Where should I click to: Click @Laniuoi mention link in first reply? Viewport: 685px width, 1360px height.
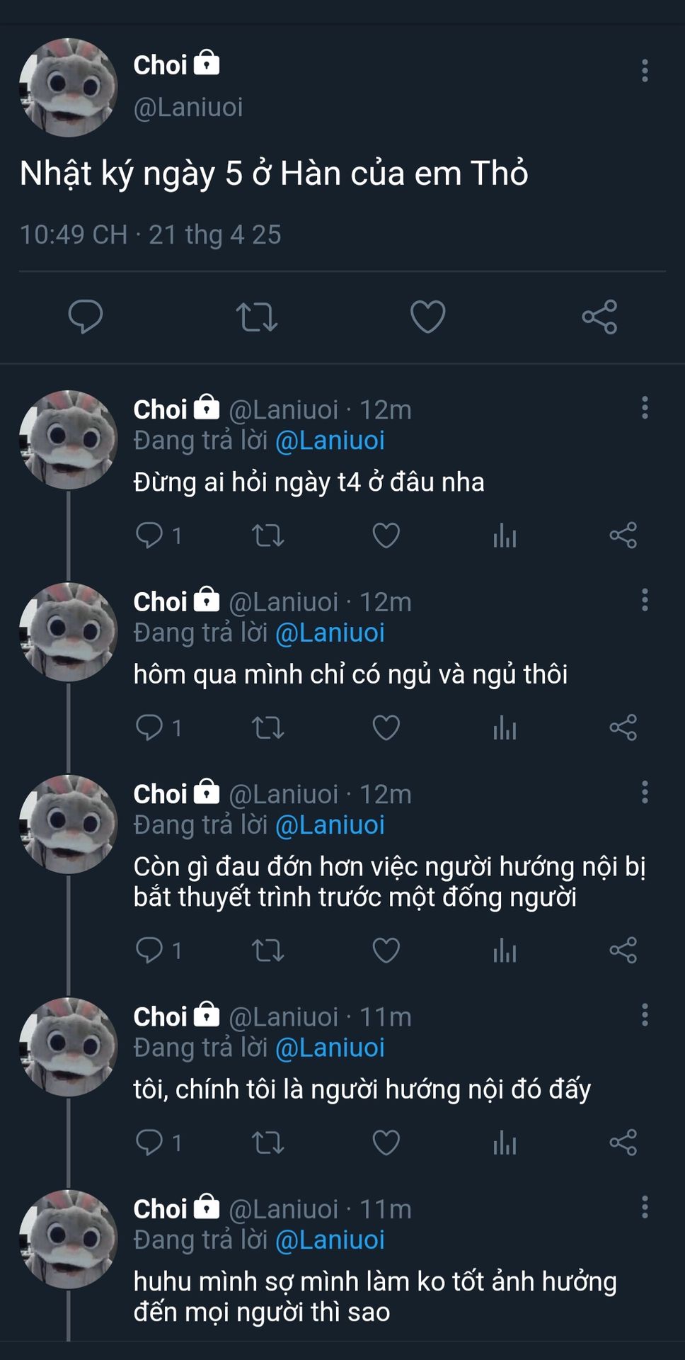[x=330, y=441]
